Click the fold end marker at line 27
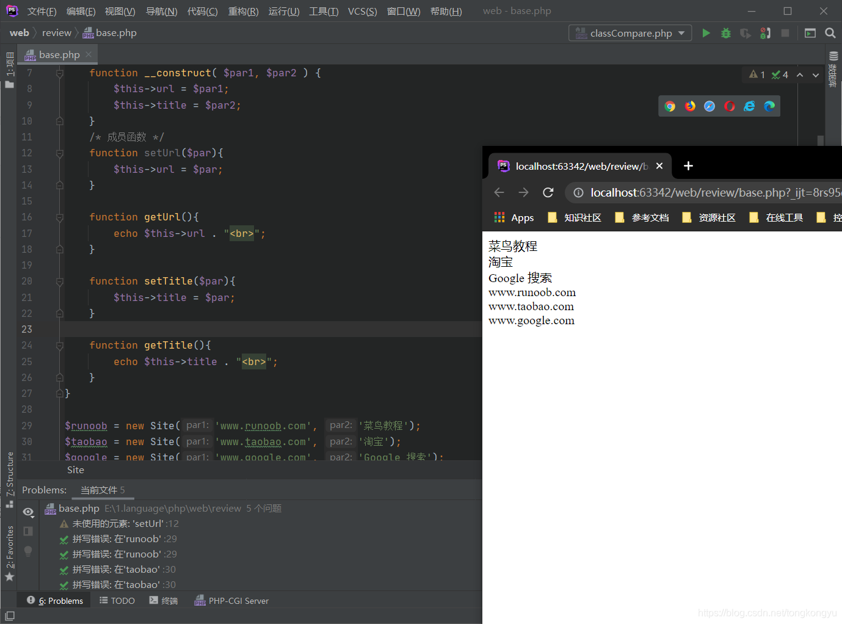This screenshot has width=842, height=624. 60,394
